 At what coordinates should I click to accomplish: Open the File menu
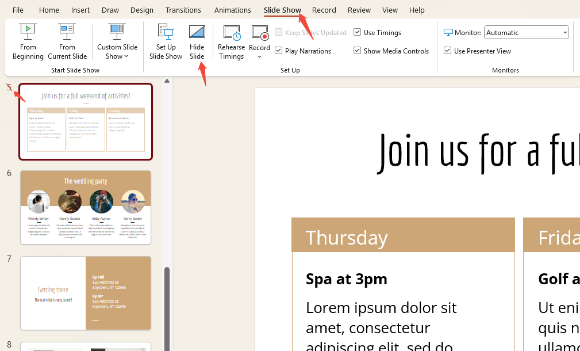click(x=18, y=10)
